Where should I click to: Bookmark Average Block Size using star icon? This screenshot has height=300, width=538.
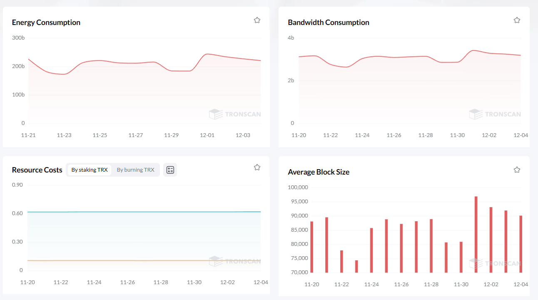click(517, 170)
